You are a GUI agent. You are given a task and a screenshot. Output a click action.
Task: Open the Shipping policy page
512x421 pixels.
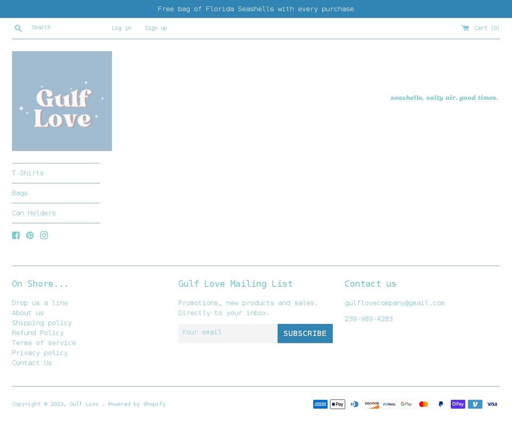pos(42,323)
